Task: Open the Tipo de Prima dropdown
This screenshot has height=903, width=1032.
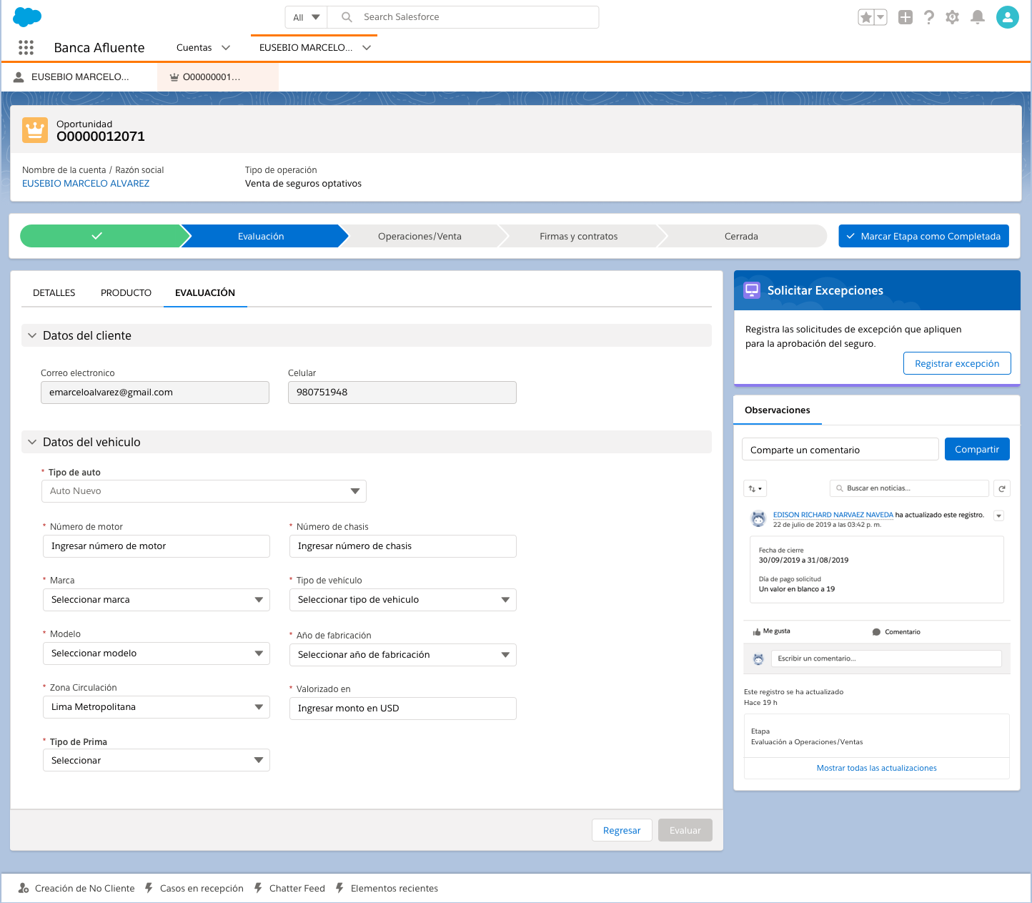Action: [x=157, y=760]
